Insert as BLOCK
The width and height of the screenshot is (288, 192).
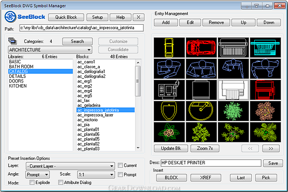coord(171,178)
